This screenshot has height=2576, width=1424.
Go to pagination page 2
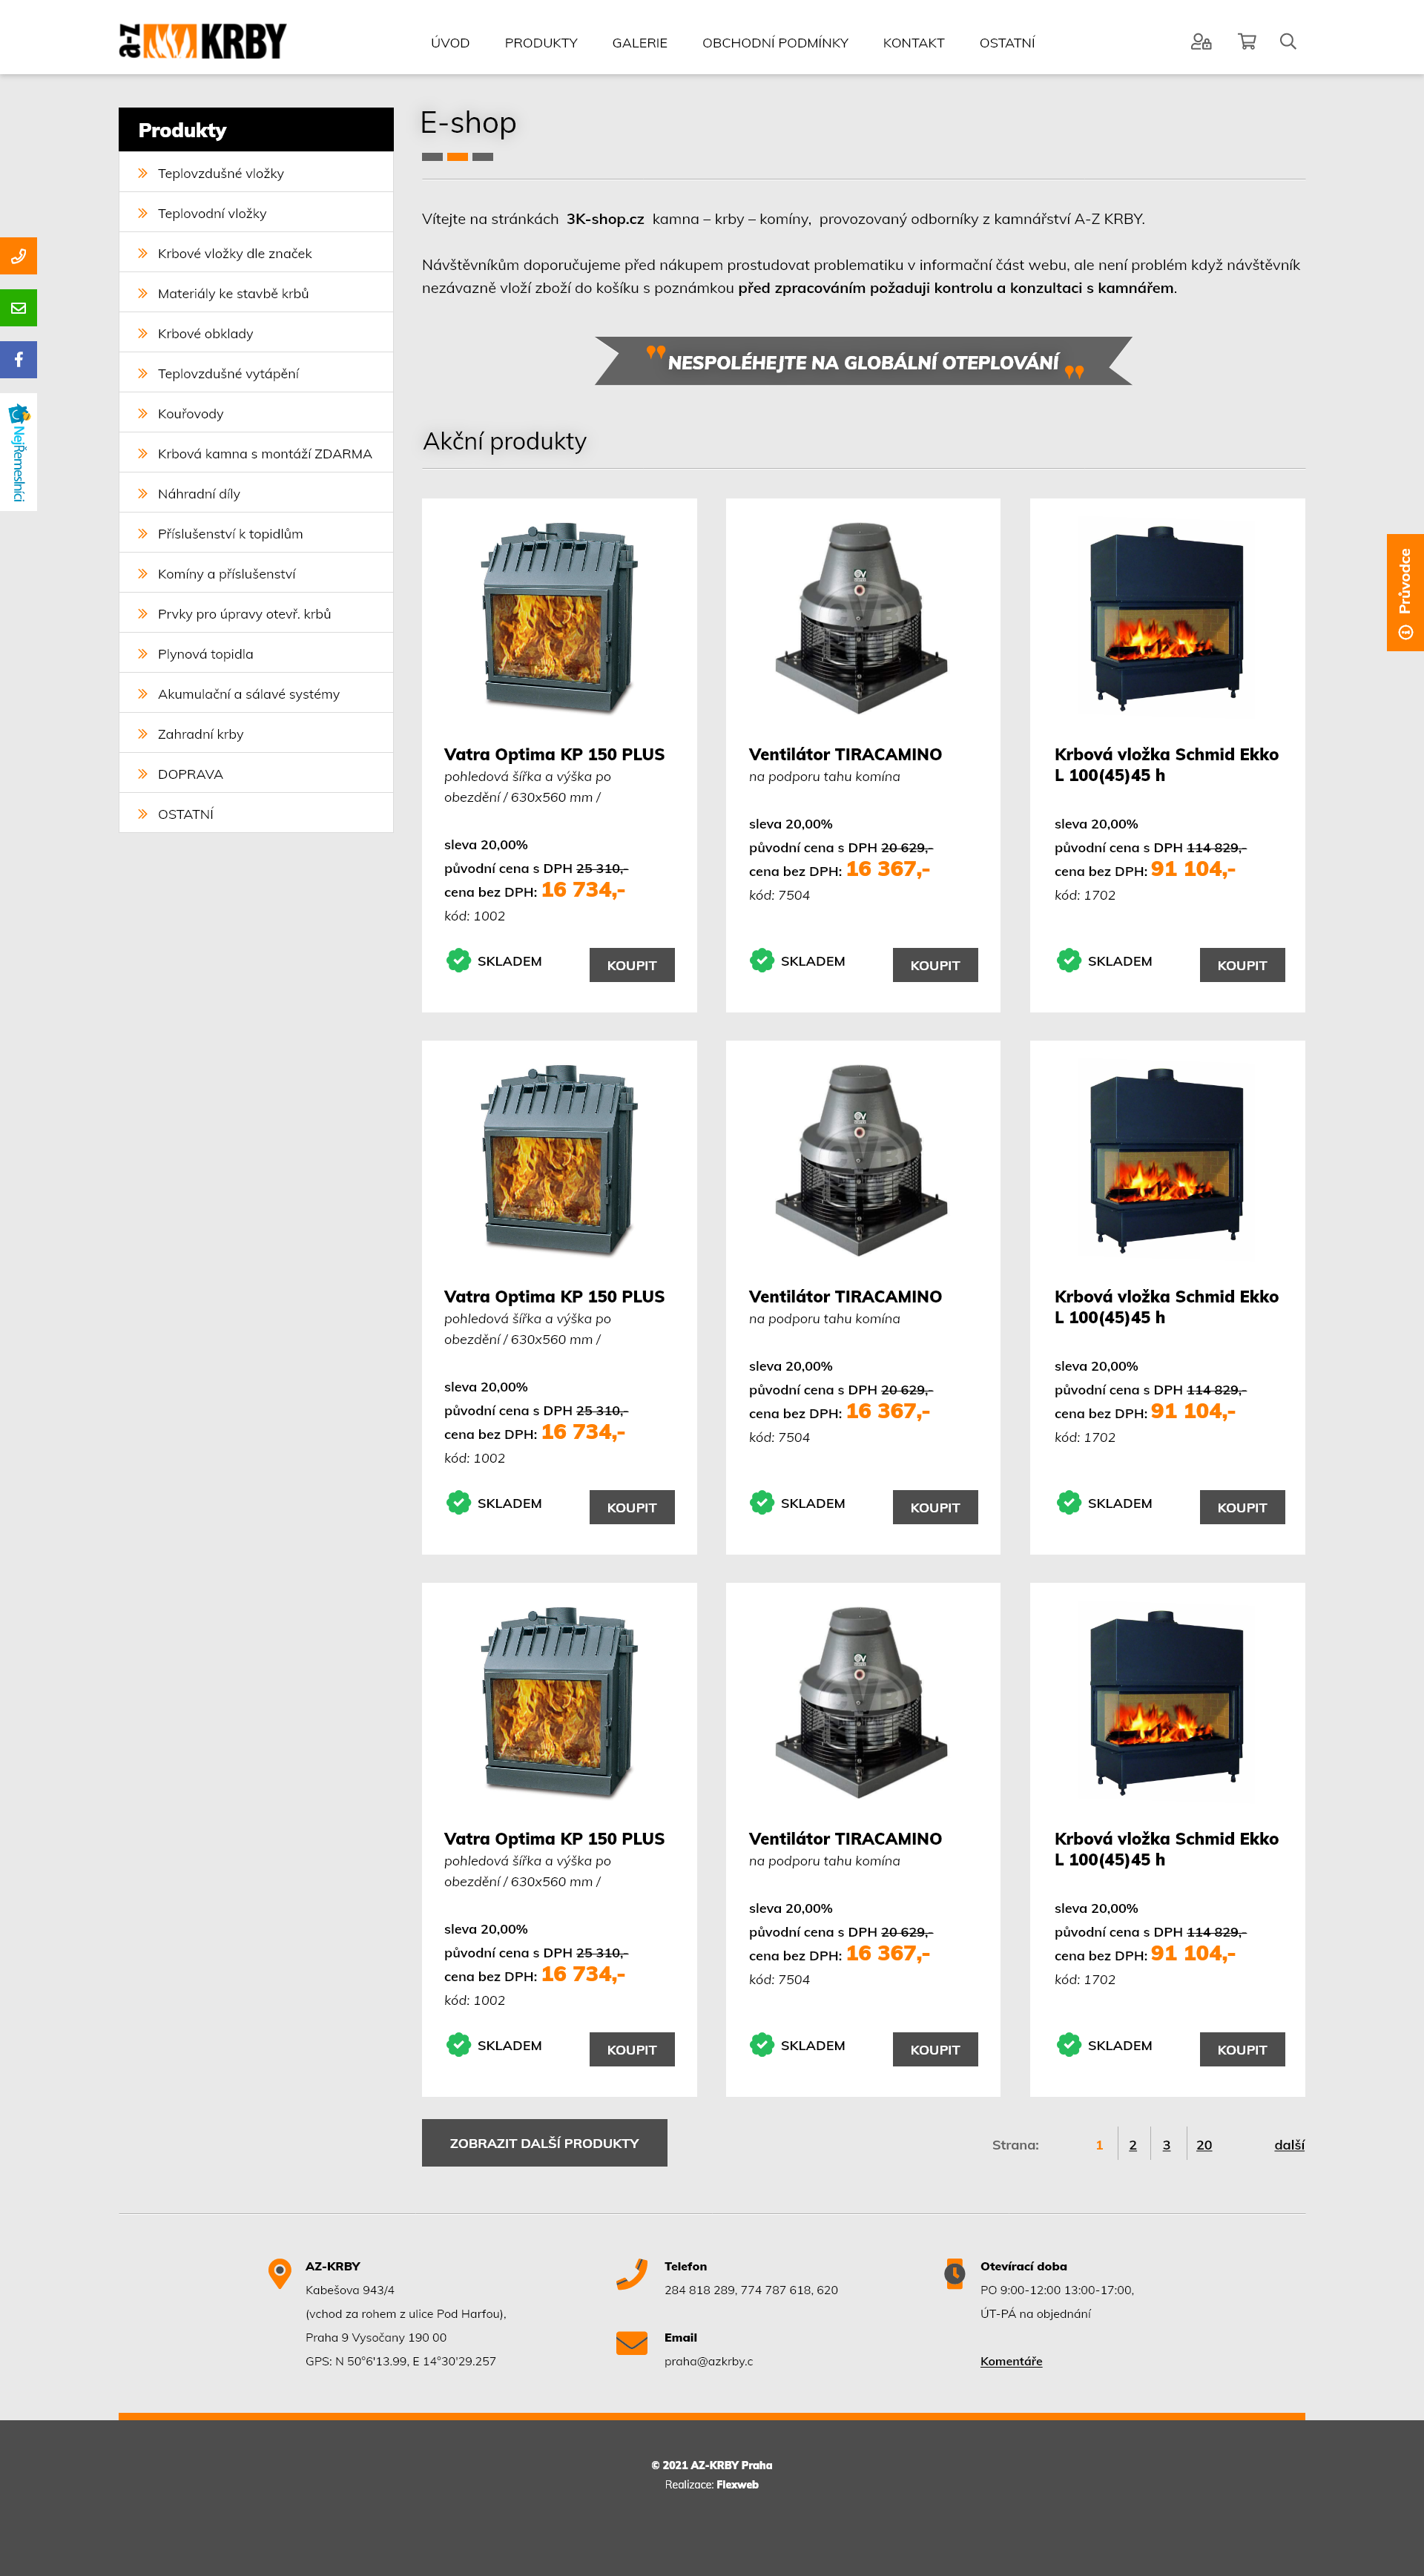click(x=1133, y=2145)
